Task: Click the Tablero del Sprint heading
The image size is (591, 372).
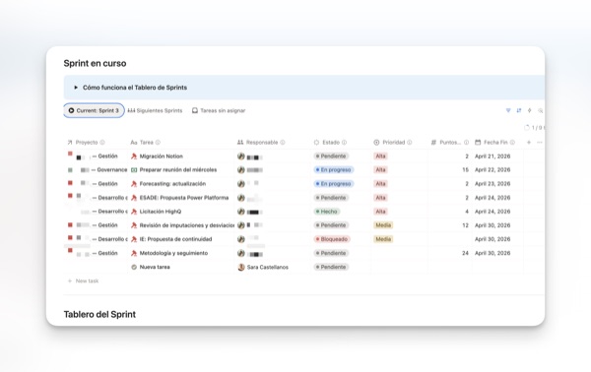Action: [99, 314]
